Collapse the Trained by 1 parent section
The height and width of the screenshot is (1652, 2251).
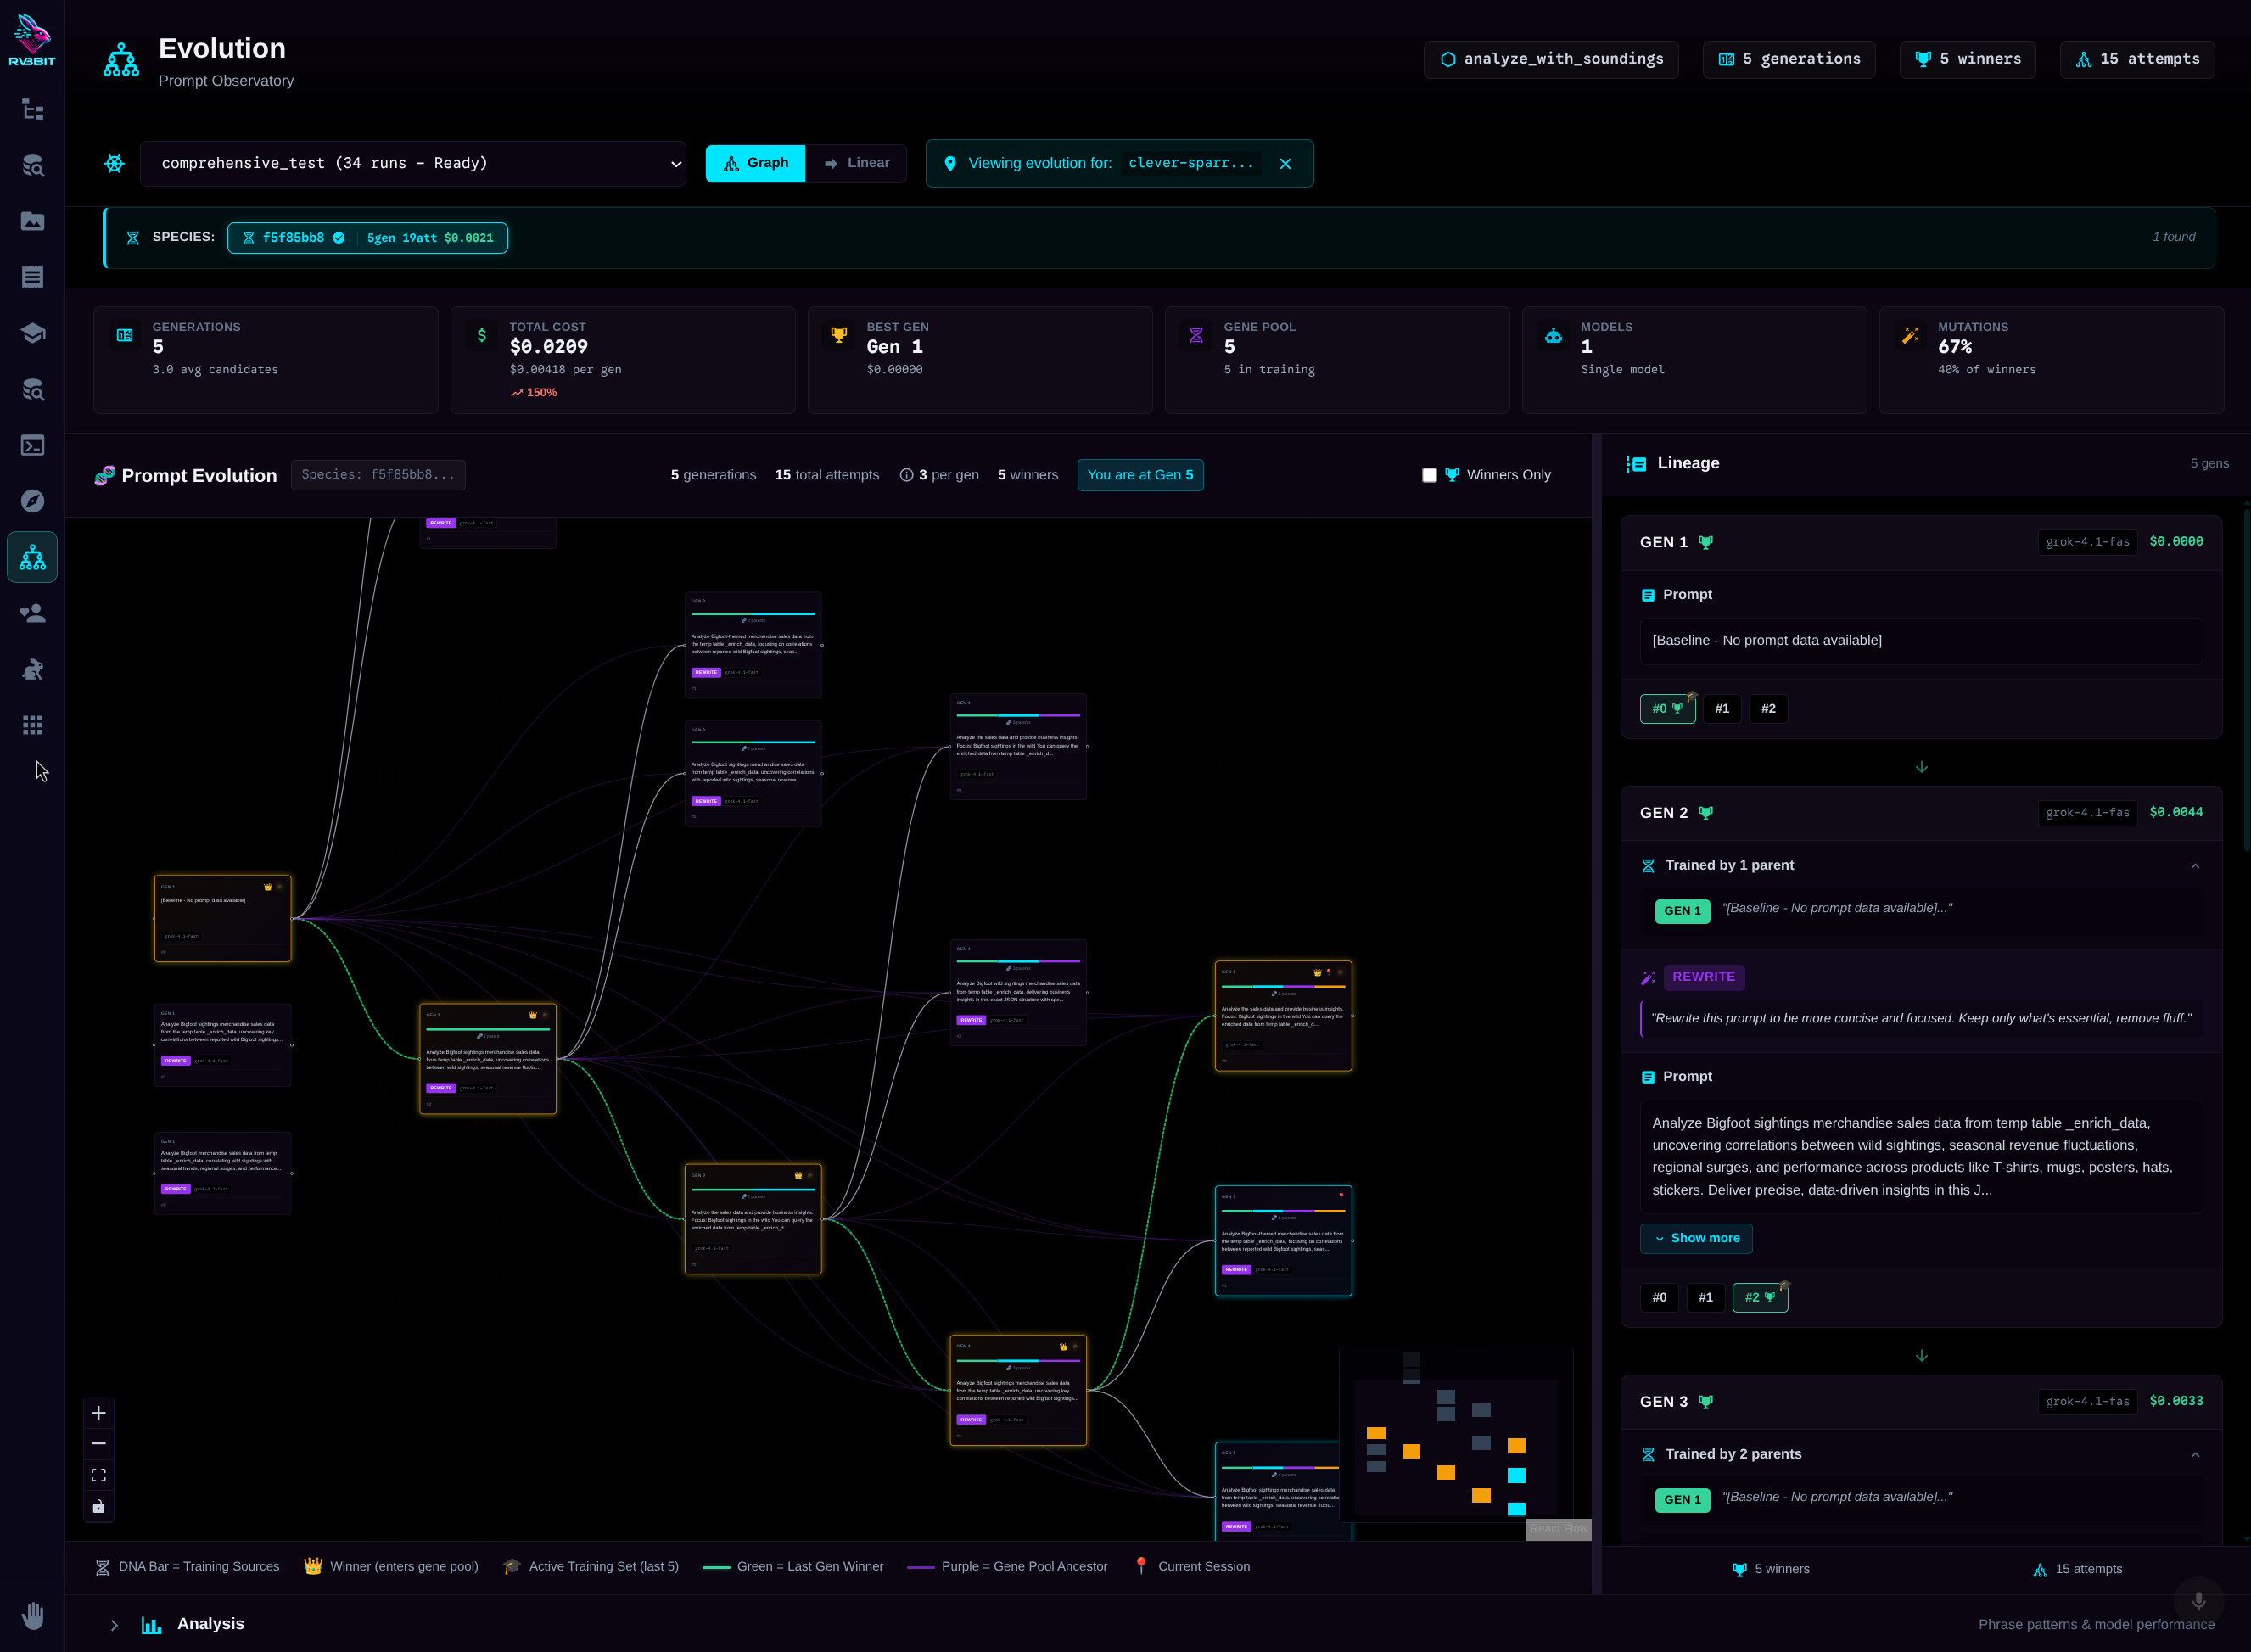click(2194, 866)
